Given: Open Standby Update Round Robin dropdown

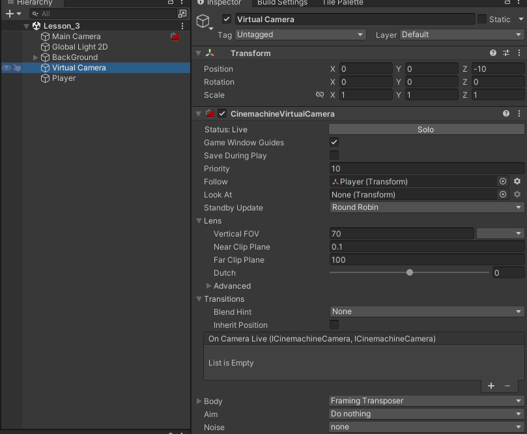Looking at the screenshot, I should click(427, 207).
